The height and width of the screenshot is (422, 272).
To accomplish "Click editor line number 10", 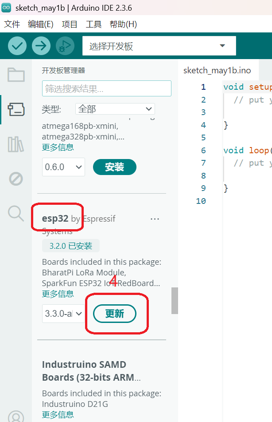I will 201,201.
